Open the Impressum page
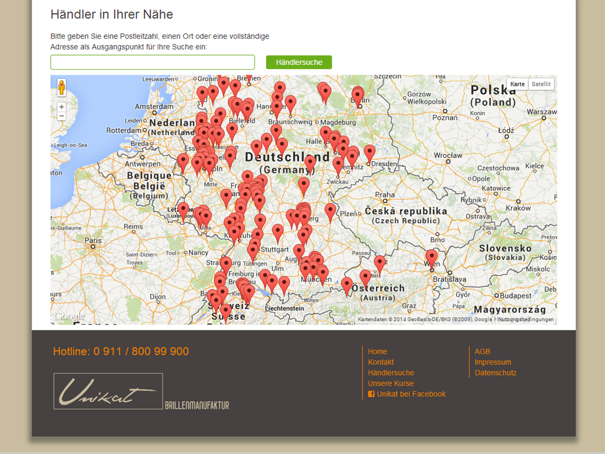605x454 pixels. pos(493,362)
